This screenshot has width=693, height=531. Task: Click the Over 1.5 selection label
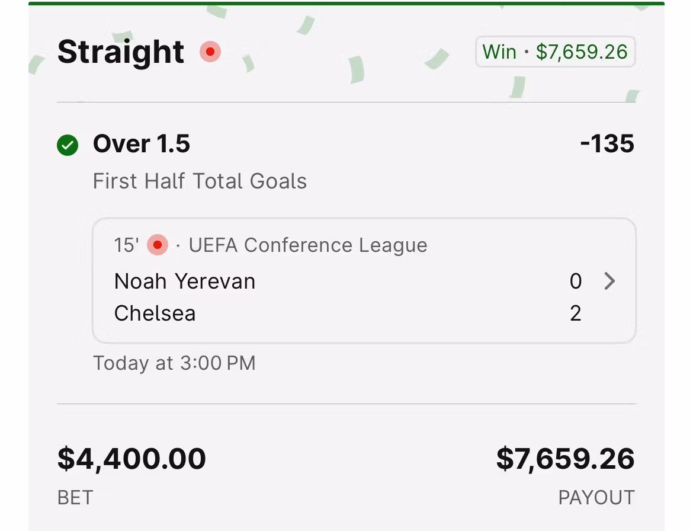(x=142, y=144)
